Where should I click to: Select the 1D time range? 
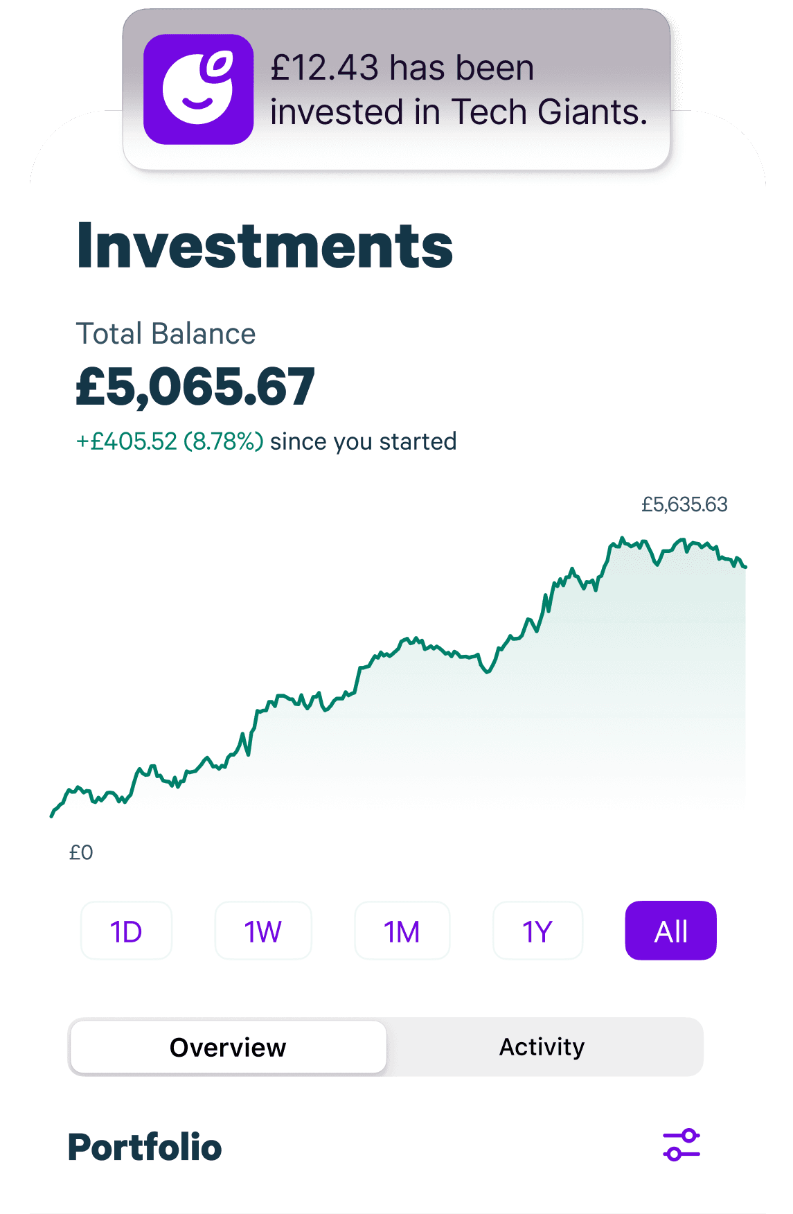126,931
